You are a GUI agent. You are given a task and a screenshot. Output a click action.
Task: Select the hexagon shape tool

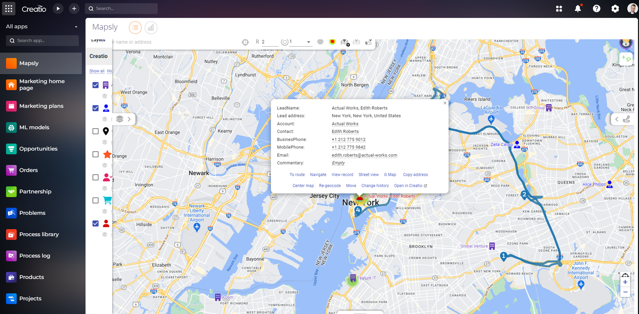click(320, 42)
